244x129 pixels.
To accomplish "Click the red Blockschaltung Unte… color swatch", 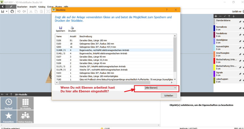I will [x=214, y=61].
